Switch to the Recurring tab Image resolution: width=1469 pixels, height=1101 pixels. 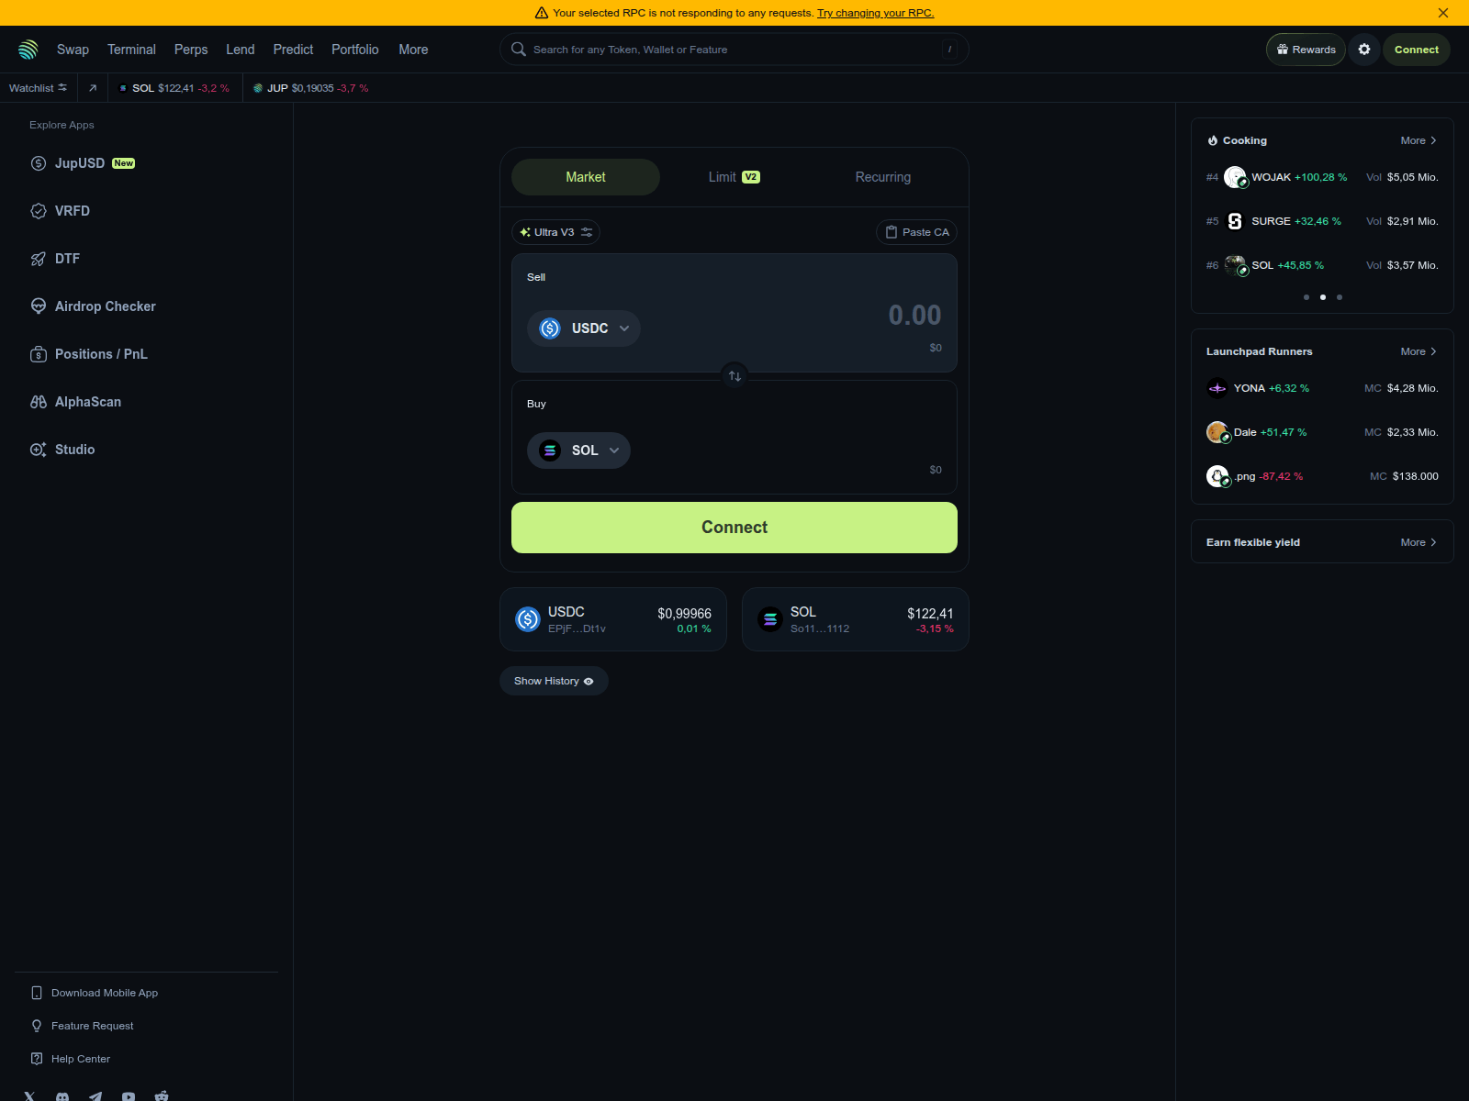883,177
